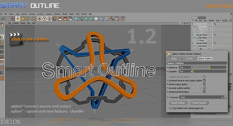Screen dimensions: 233x126
Task: Enable reverse outline points checkbox
Action: point(204,88)
